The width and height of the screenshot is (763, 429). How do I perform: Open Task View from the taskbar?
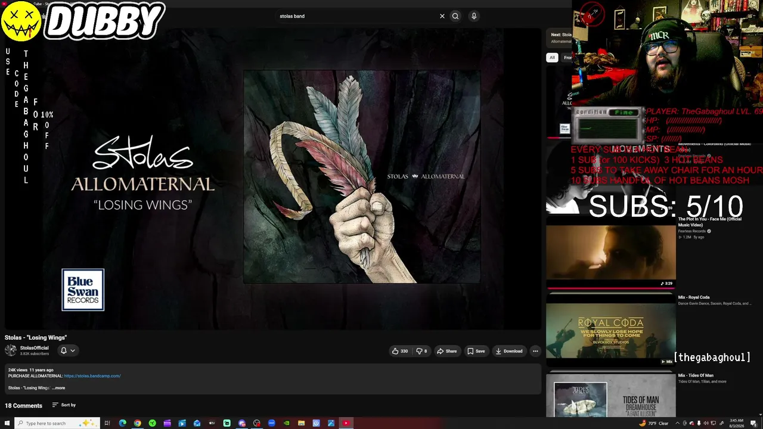pos(107,423)
